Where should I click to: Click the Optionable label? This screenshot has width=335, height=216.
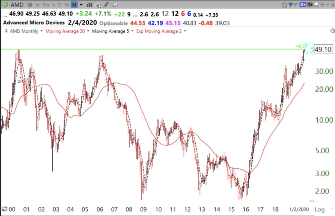[x=114, y=23]
